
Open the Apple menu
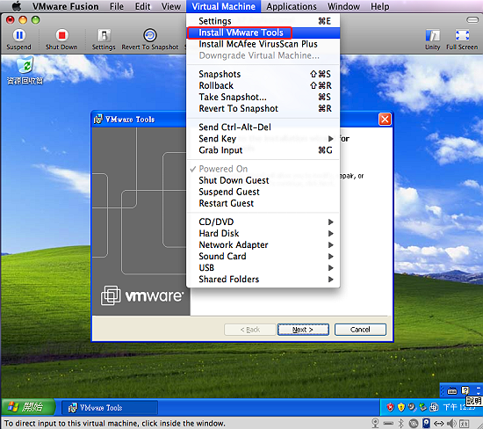click(x=17, y=6)
